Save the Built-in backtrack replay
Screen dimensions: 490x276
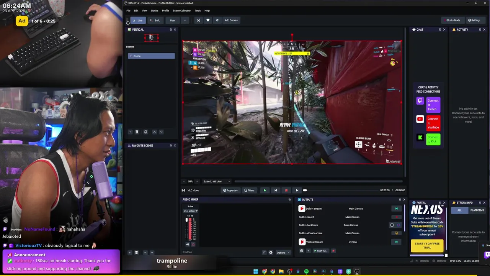point(398,225)
